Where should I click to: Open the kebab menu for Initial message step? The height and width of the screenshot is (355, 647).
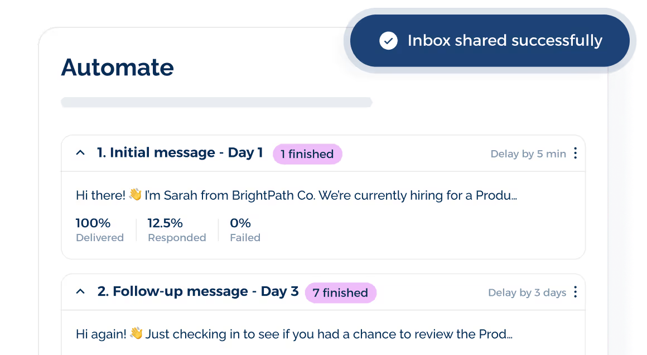[x=575, y=153]
